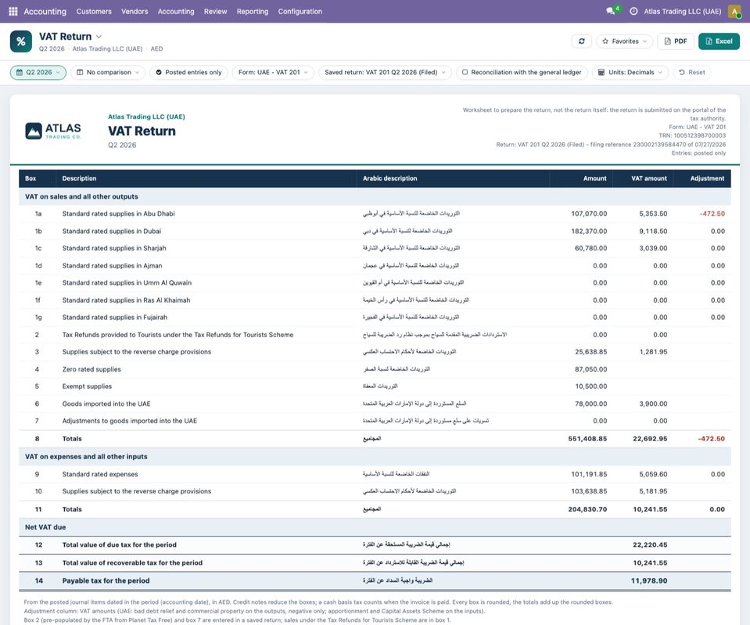The height and width of the screenshot is (625, 750).
Task: Click Tax Refunds provided to Tourists row
Action: (x=375, y=335)
